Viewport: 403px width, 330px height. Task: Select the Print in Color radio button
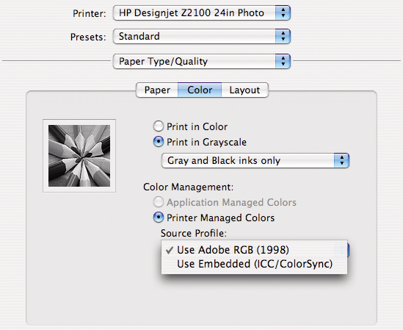pos(159,126)
